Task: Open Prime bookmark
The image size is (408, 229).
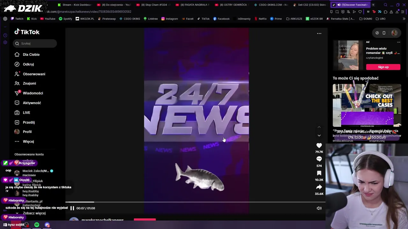Action: [x=276, y=19]
